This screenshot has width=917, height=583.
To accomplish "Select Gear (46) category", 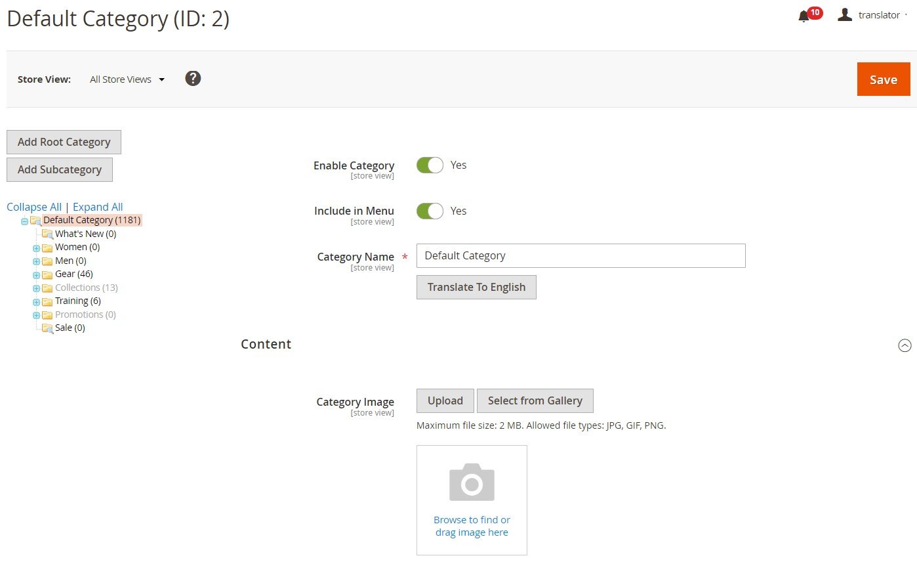I will click(x=74, y=274).
